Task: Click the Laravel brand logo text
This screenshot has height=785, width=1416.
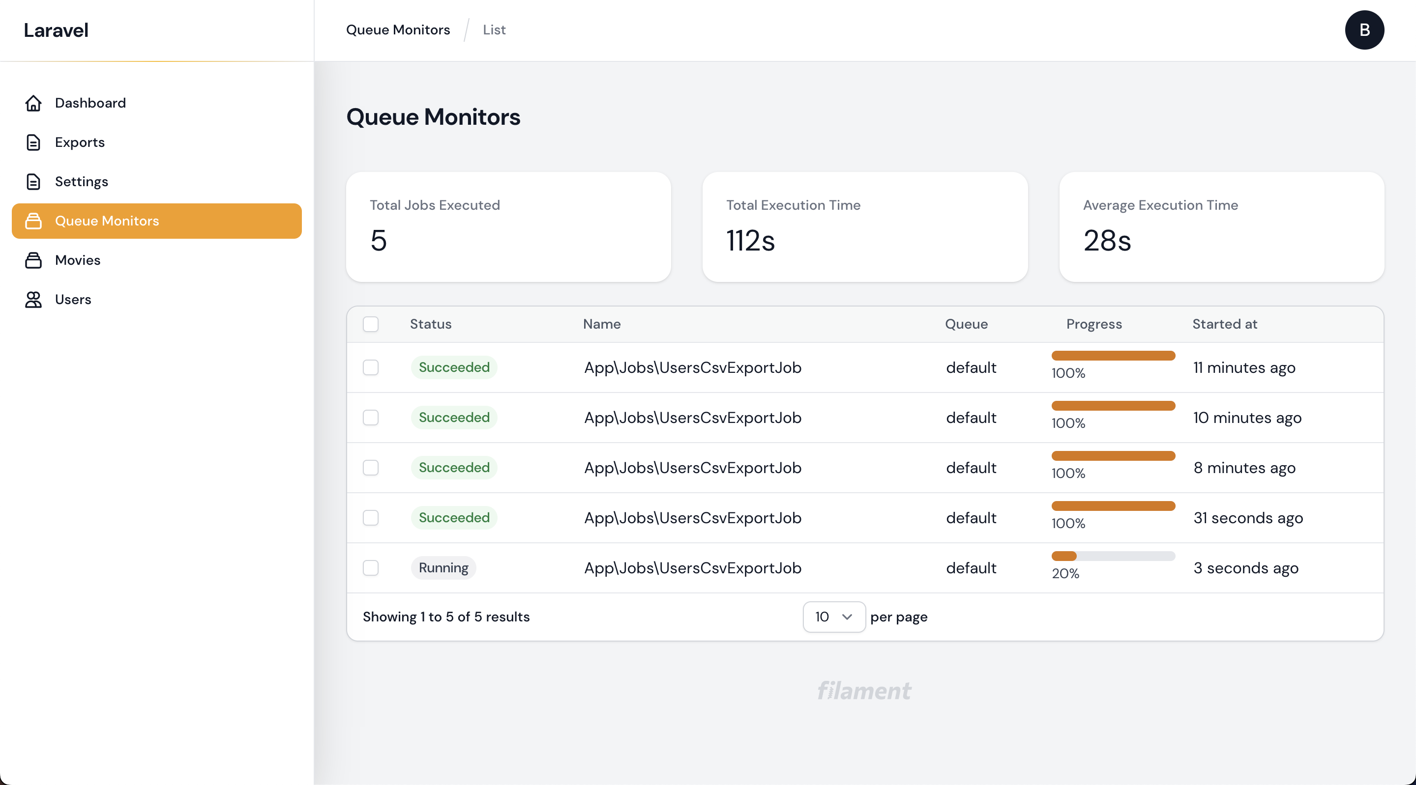Action: [x=56, y=30]
